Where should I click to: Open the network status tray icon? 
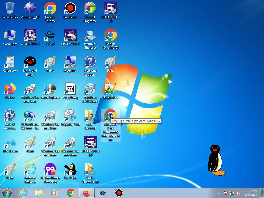pyautogui.click(x=232, y=193)
